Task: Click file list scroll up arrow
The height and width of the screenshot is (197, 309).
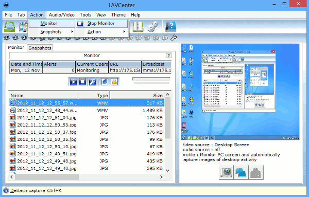Action: pyautogui.click(x=168, y=94)
